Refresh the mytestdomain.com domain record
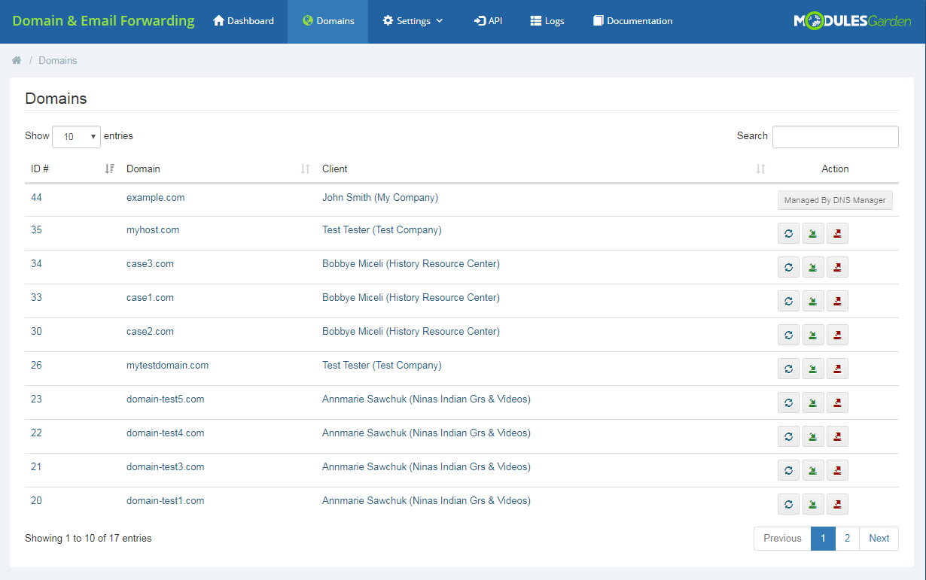This screenshot has height=580, width=926. (788, 369)
